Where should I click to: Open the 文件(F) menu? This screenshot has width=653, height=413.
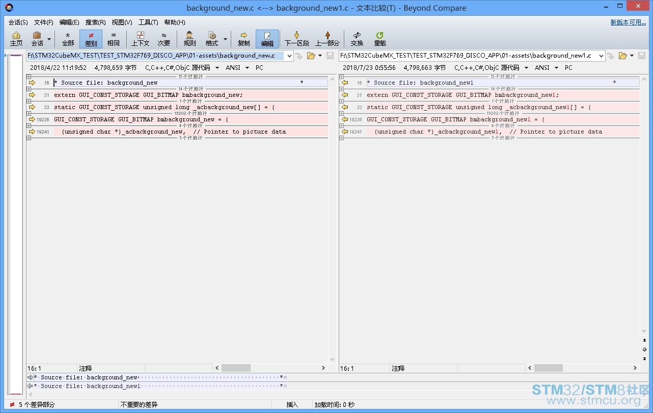[x=44, y=22]
